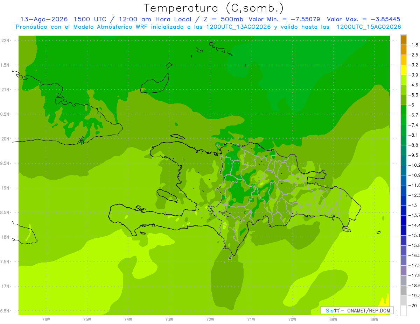This screenshot has width=420, height=324.
Task: Click the 74W longitude axis label
Action: click(x=128, y=319)
